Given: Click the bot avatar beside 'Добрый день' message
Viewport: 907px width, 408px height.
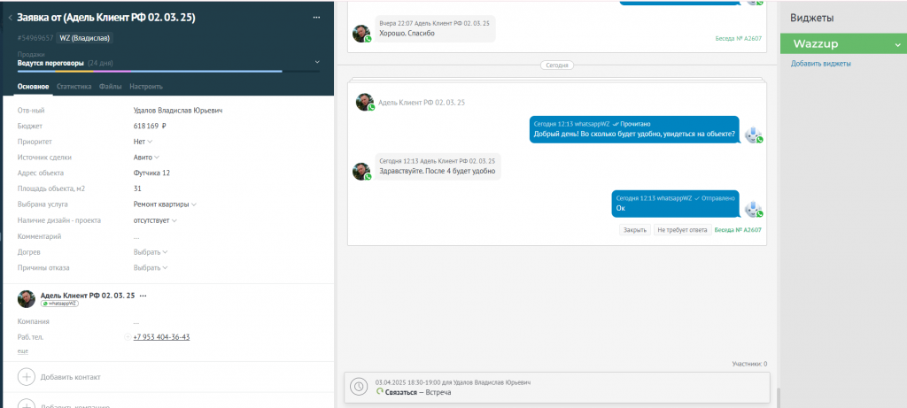Looking at the screenshot, I should [753, 134].
